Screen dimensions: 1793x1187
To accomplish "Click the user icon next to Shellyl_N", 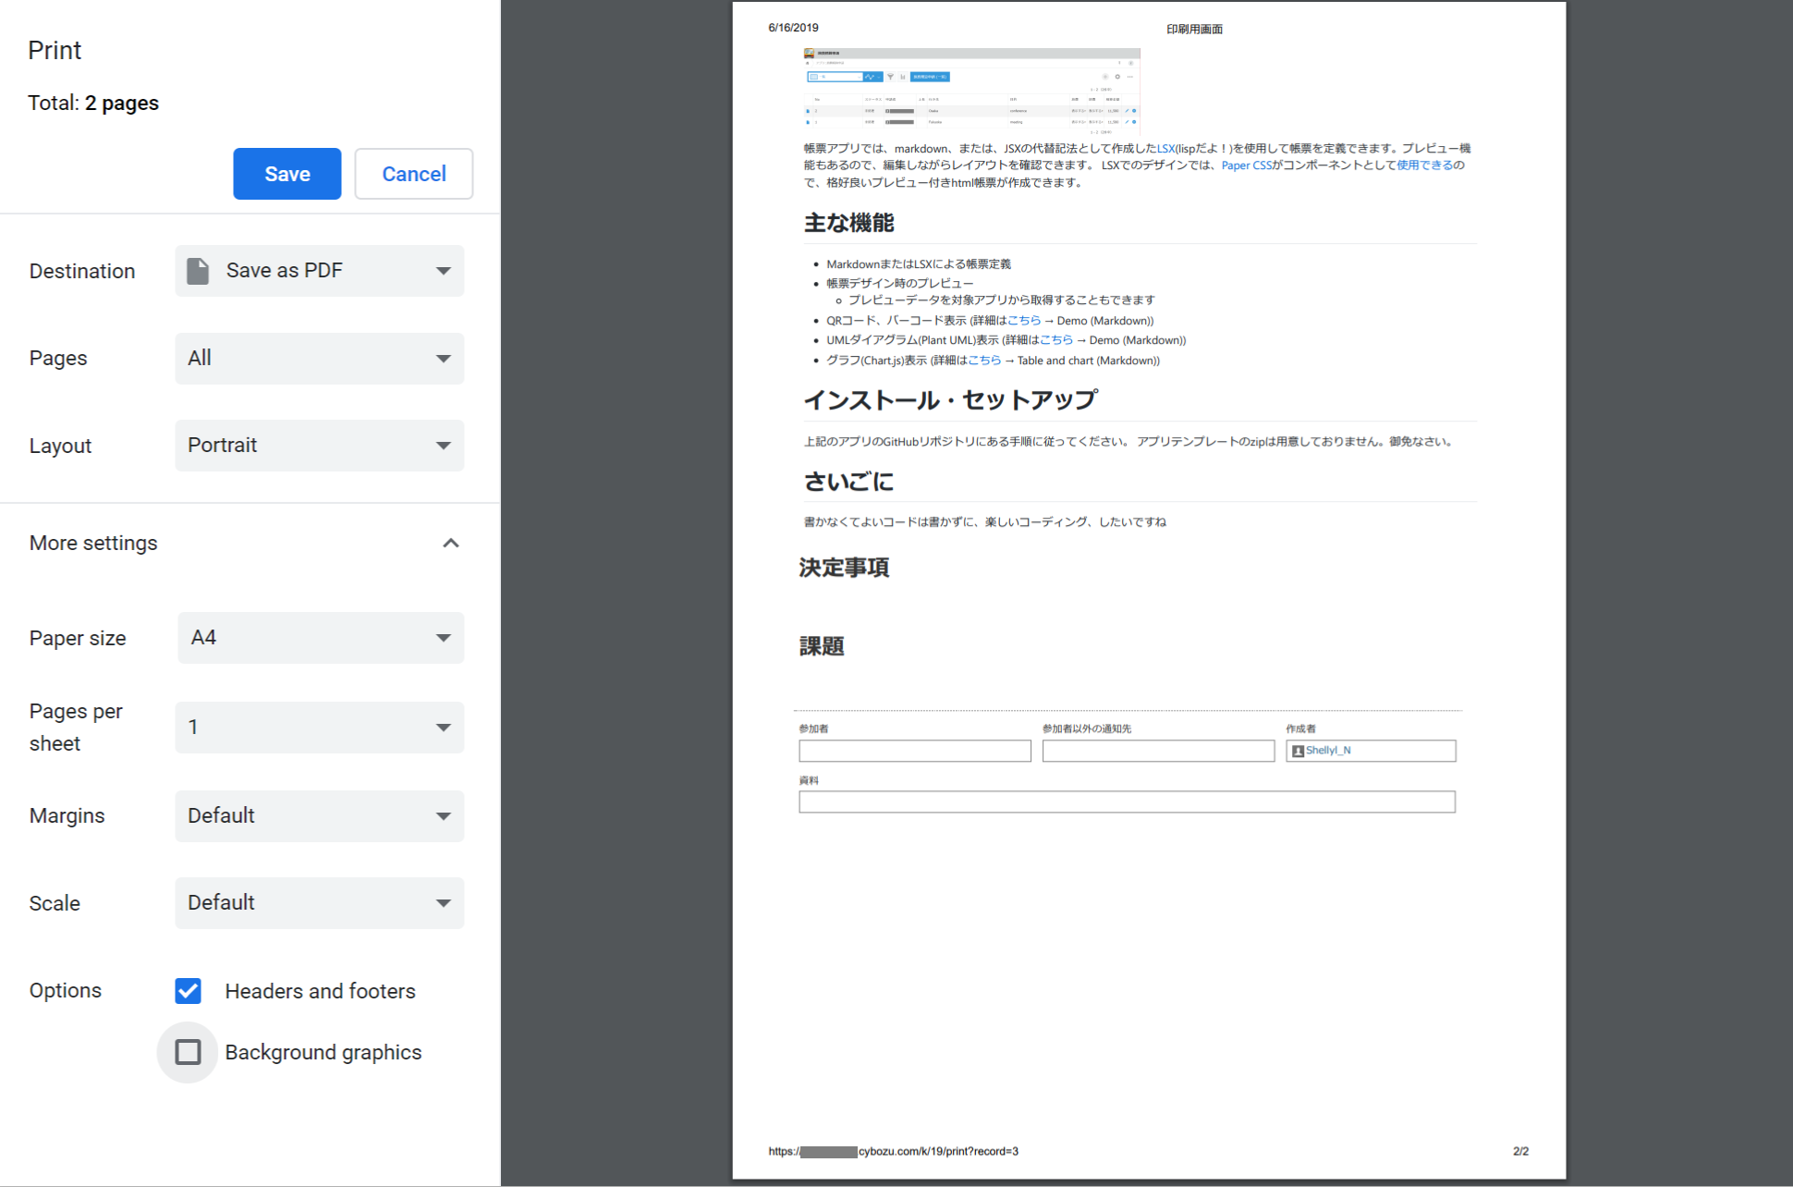I will [1298, 751].
